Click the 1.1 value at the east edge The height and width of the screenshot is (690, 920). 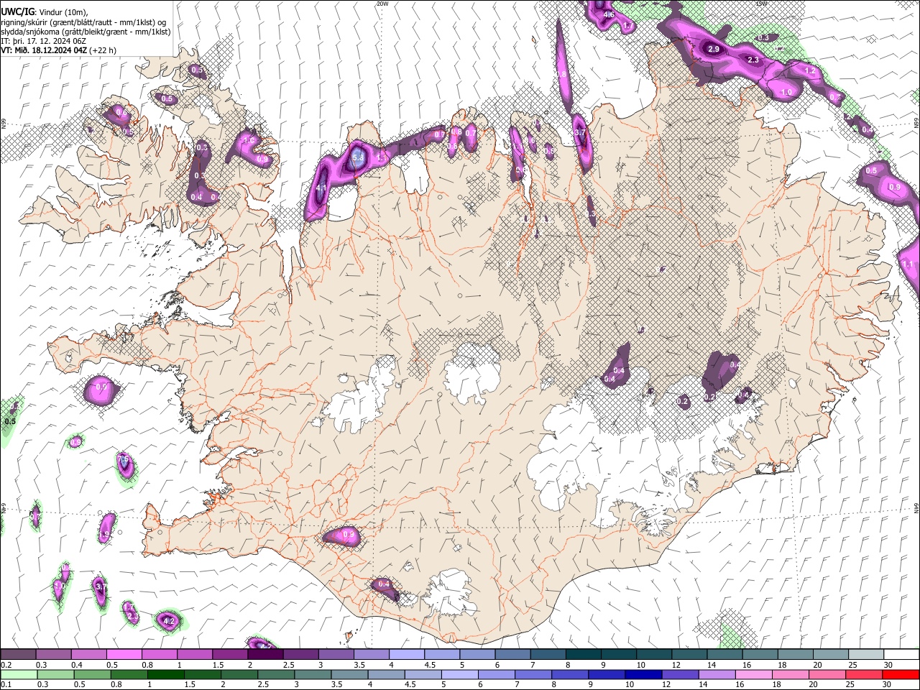[x=907, y=264]
